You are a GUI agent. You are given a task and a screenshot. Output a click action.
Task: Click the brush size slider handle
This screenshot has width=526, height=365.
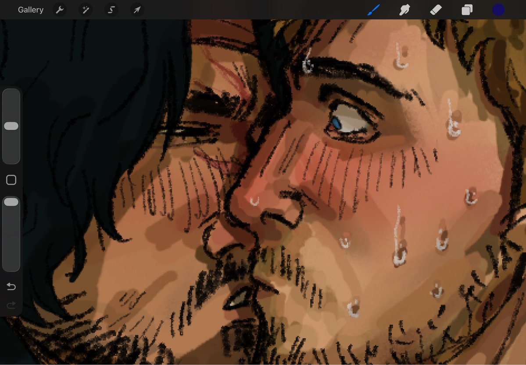pyautogui.click(x=11, y=126)
